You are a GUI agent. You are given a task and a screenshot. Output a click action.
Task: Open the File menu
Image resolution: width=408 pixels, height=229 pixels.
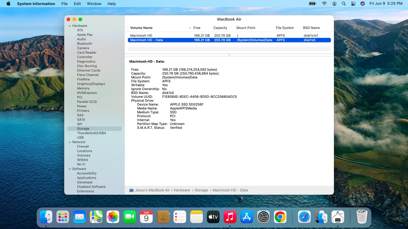64,4
